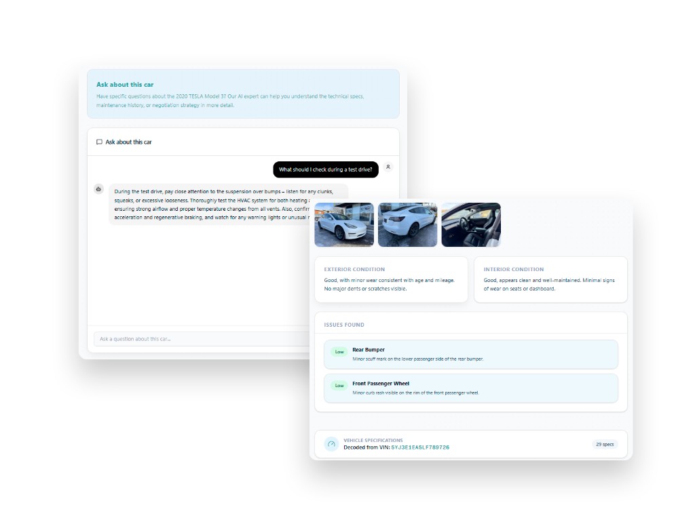Screen dimensions: 695x520
Task: Select the Interior Condition summary card
Action: [550, 279]
